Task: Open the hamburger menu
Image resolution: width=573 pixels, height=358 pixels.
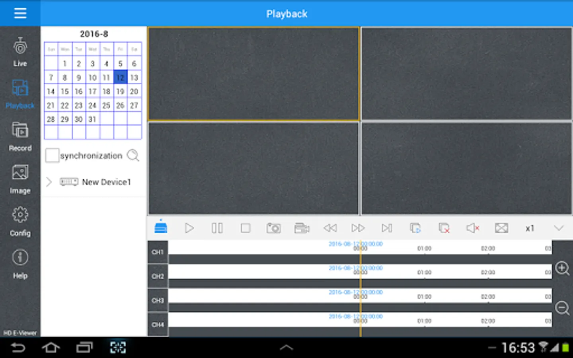Action: click(20, 14)
